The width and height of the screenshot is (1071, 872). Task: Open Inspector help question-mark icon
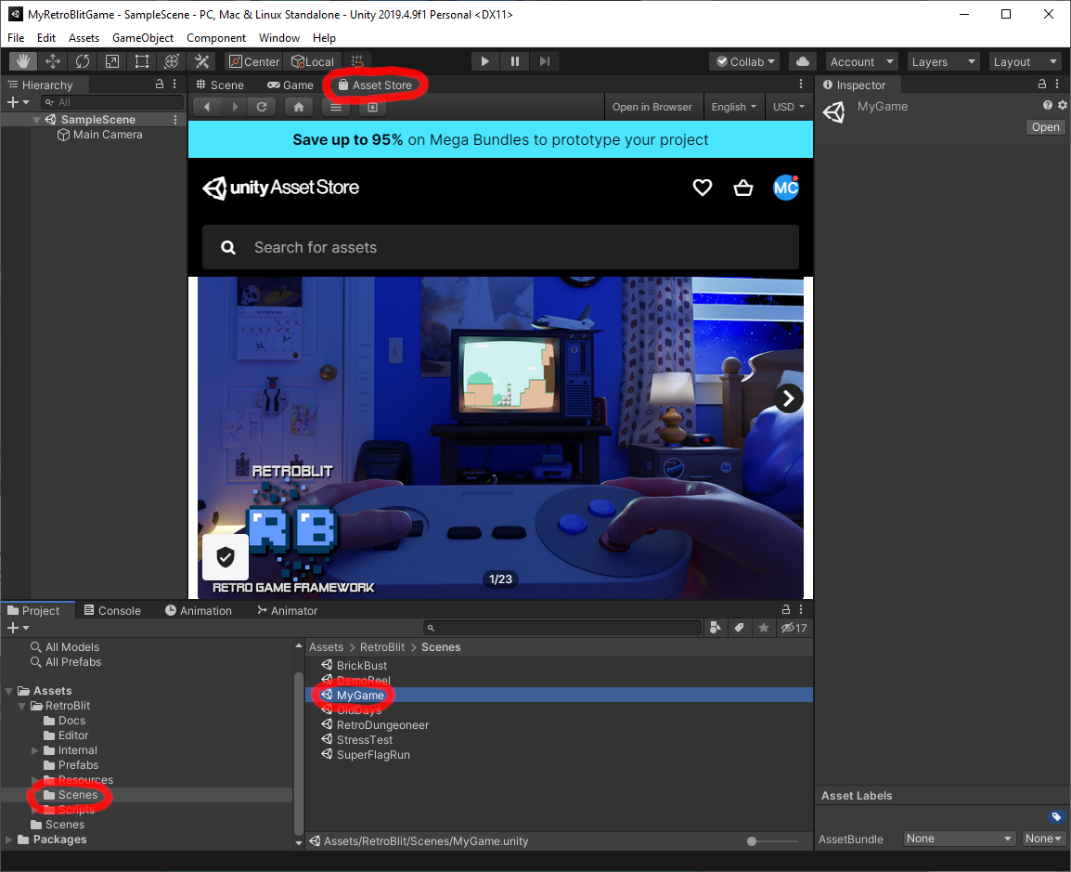(x=1047, y=105)
